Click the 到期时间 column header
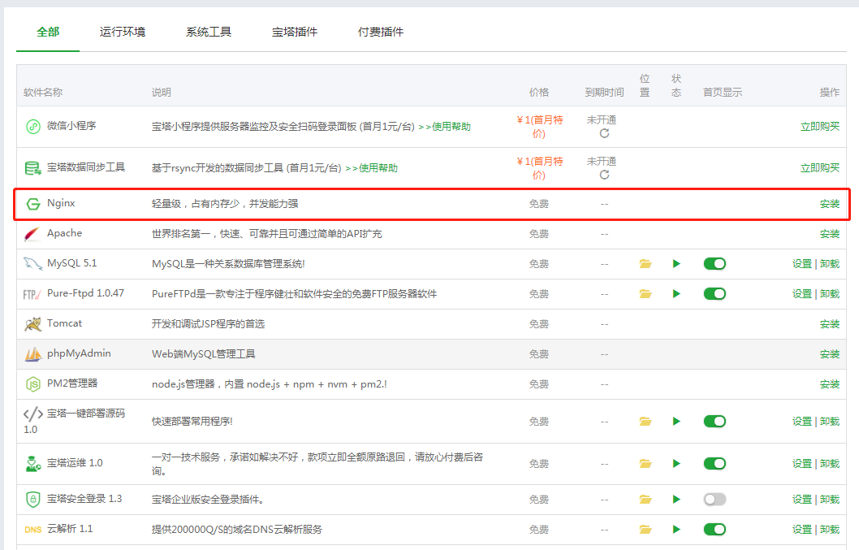Screen dimensions: 859x550 pos(604,93)
